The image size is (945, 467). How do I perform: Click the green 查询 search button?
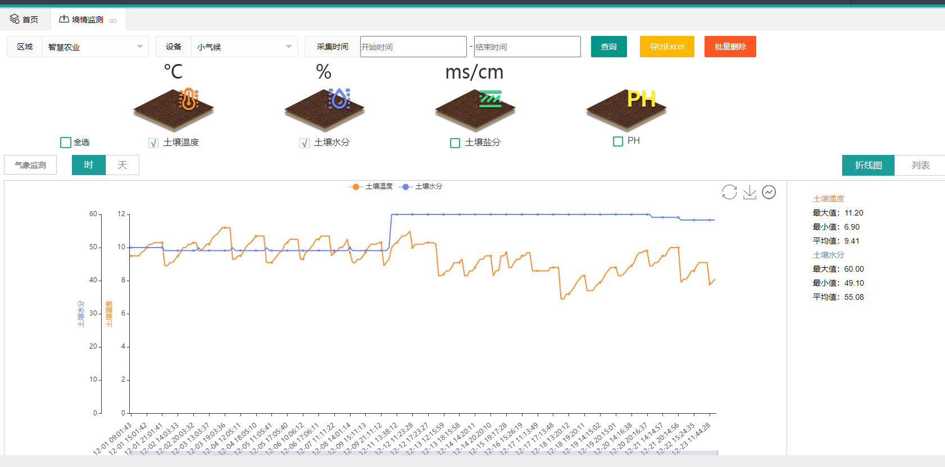(x=609, y=47)
